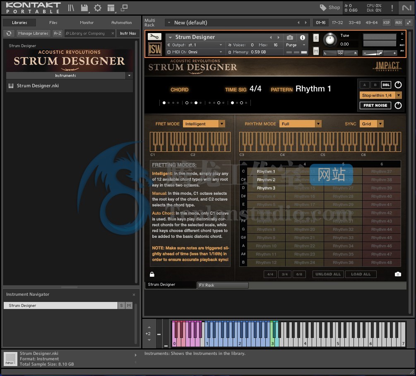
Task: Toggle A-Z library sorting
Action: (57, 34)
